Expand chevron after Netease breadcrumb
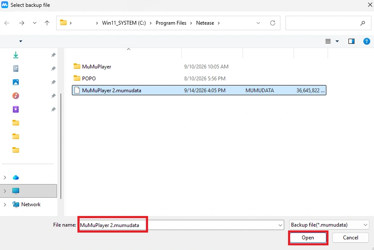This screenshot has height=250, width=374. [219, 23]
